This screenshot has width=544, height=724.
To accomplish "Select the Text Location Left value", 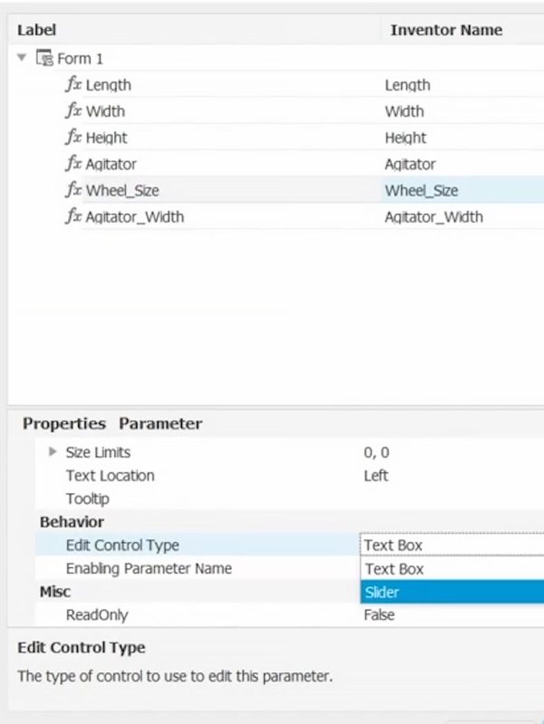I will point(375,476).
